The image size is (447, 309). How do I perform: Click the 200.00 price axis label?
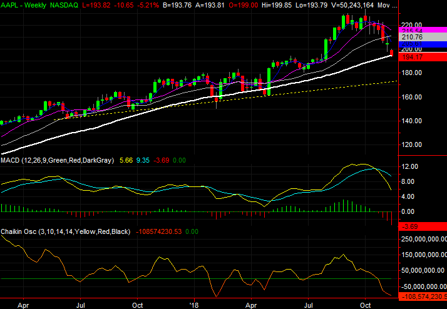[412, 49]
